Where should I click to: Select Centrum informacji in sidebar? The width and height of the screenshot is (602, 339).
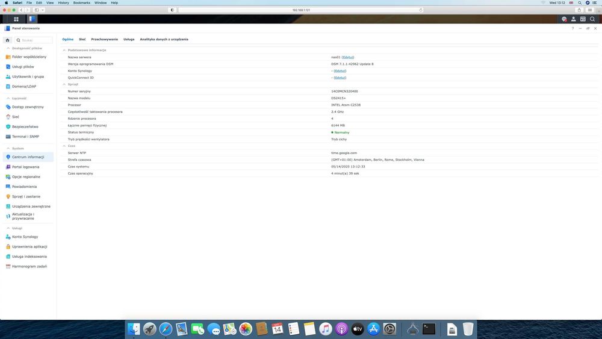click(28, 157)
